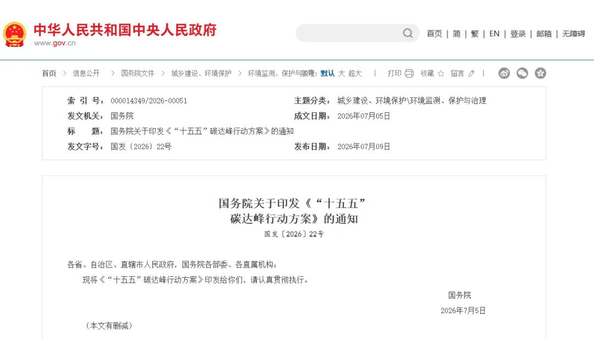Share to Weibo icon
The height and width of the screenshot is (339, 594).
click(504, 73)
